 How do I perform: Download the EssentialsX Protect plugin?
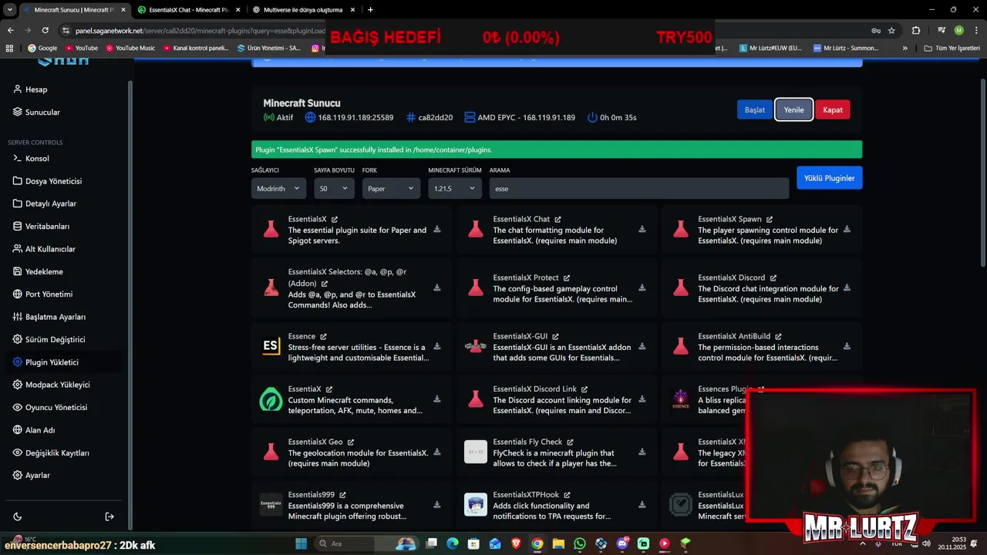642,288
